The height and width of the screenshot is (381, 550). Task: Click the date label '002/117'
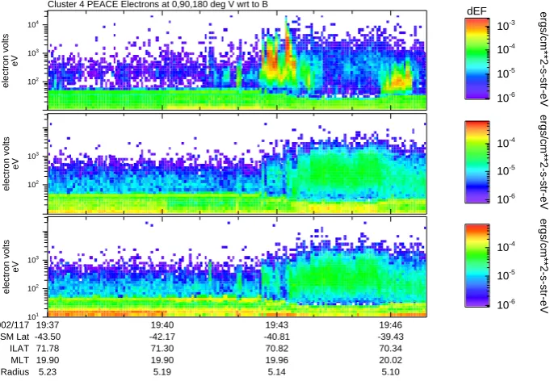(x=15, y=325)
